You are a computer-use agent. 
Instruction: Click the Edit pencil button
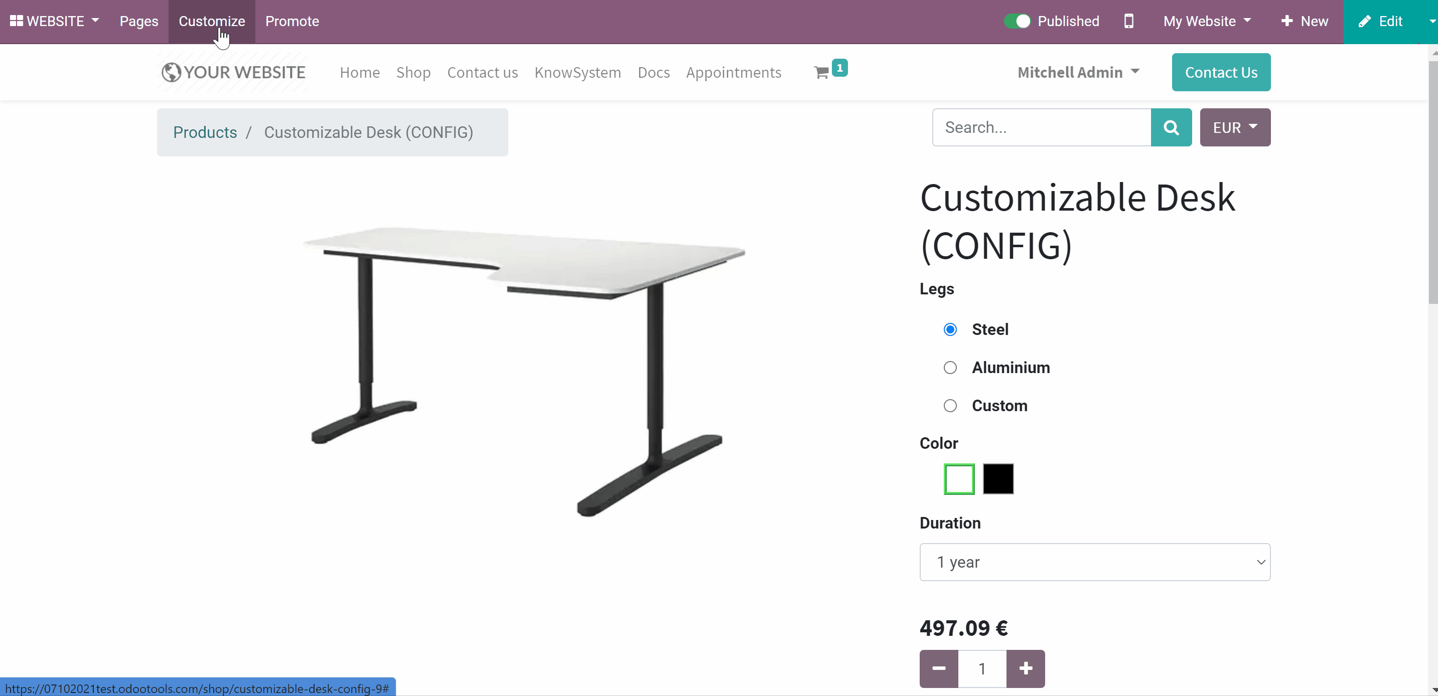point(1380,21)
